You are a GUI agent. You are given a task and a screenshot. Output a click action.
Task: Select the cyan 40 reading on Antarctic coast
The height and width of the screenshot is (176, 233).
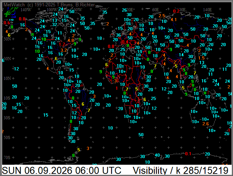coord(157,155)
